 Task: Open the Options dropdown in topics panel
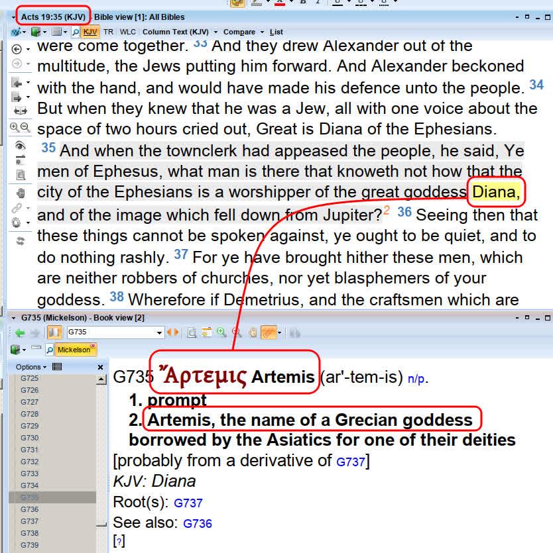click(x=31, y=367)
